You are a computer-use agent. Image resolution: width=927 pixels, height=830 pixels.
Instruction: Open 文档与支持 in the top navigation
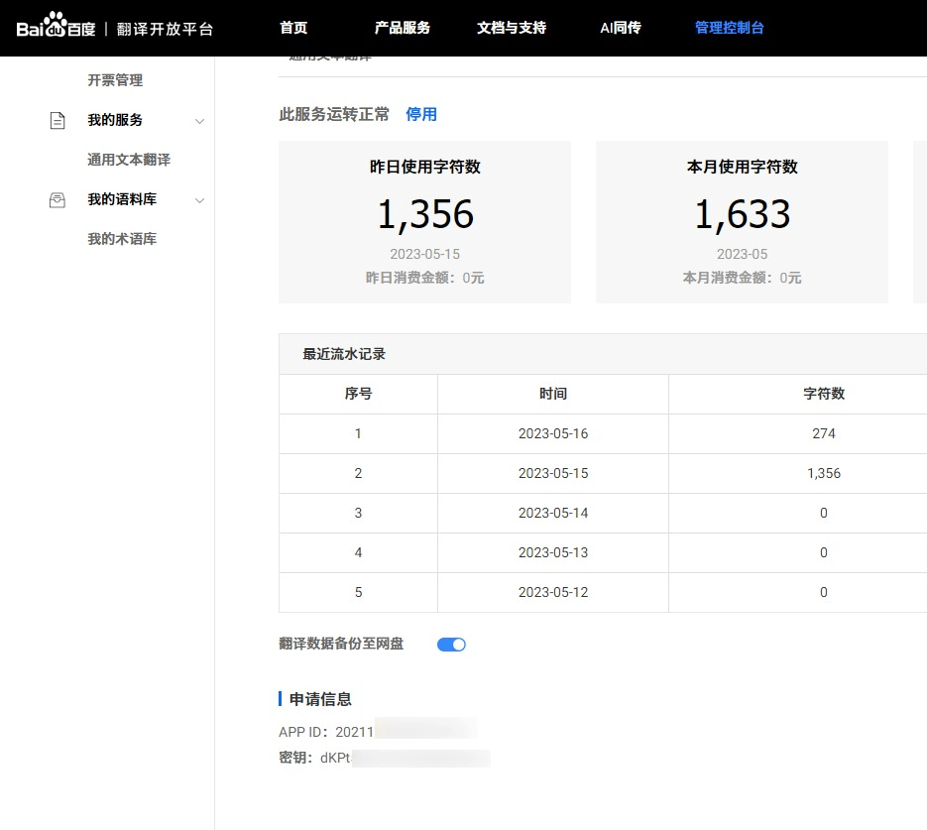tap(511, 28)
